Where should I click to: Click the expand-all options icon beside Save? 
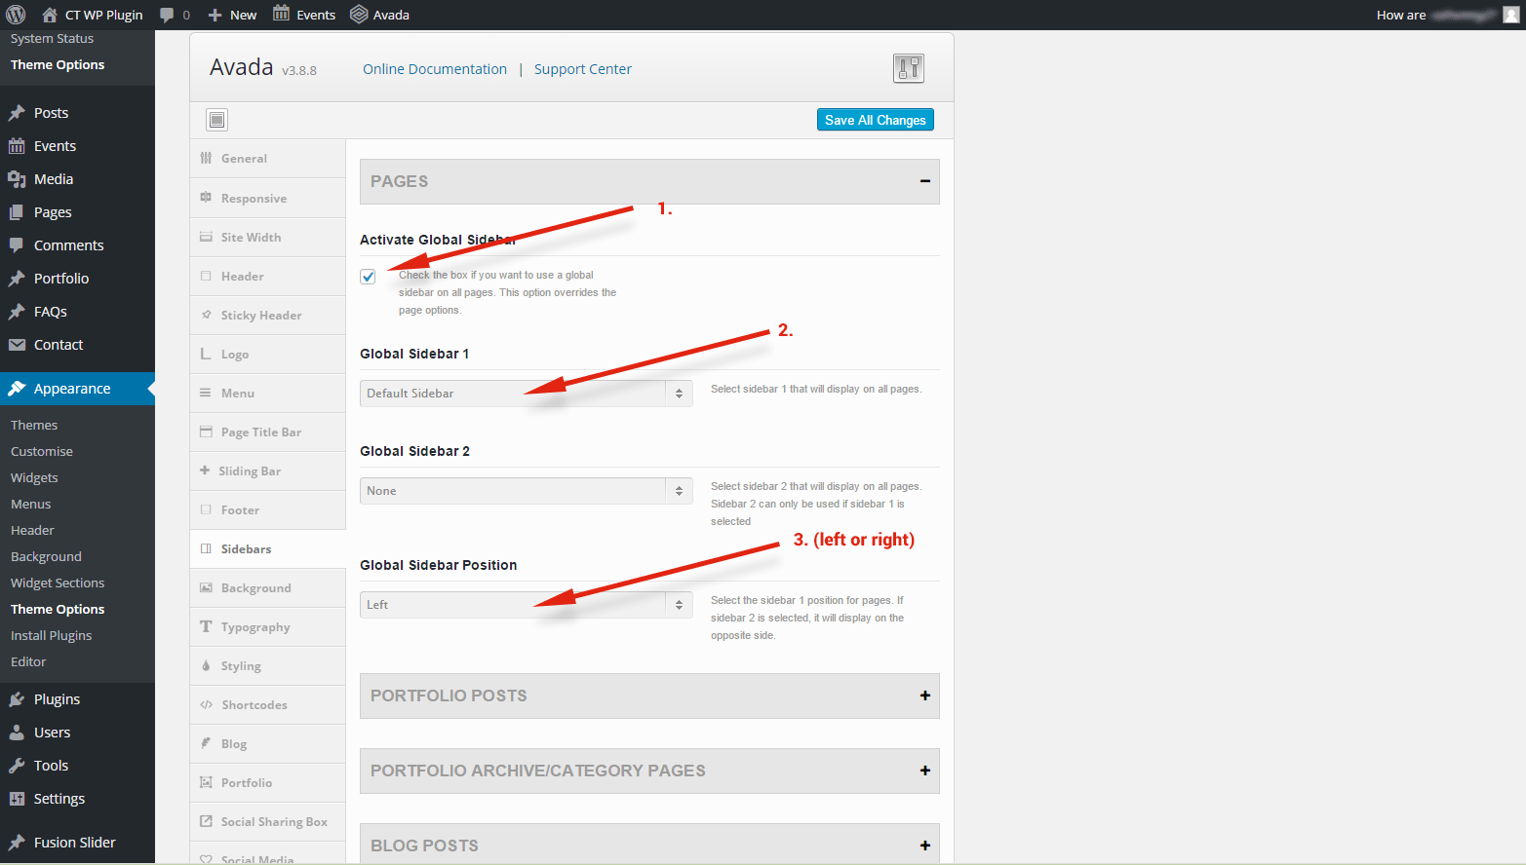(216, 120)
